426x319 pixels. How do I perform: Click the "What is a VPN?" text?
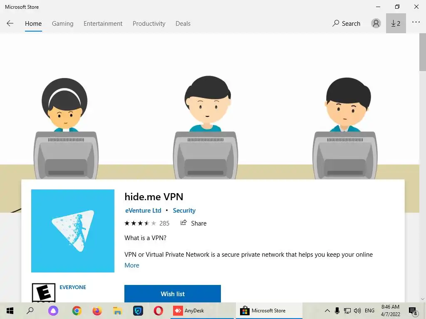click(x=145, y=238)
